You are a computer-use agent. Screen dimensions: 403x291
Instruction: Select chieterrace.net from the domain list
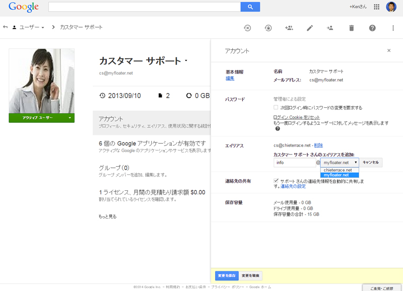338,170
